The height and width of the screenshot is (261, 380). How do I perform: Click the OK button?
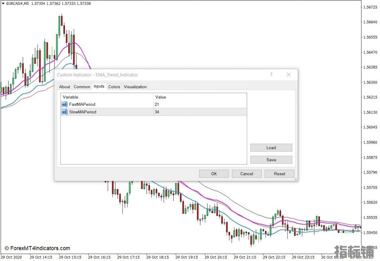click(214, 174)
